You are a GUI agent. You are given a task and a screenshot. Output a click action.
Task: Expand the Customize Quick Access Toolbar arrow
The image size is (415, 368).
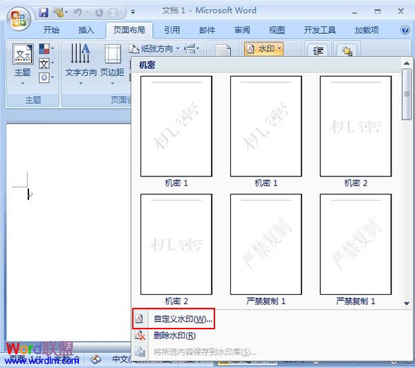133,12
